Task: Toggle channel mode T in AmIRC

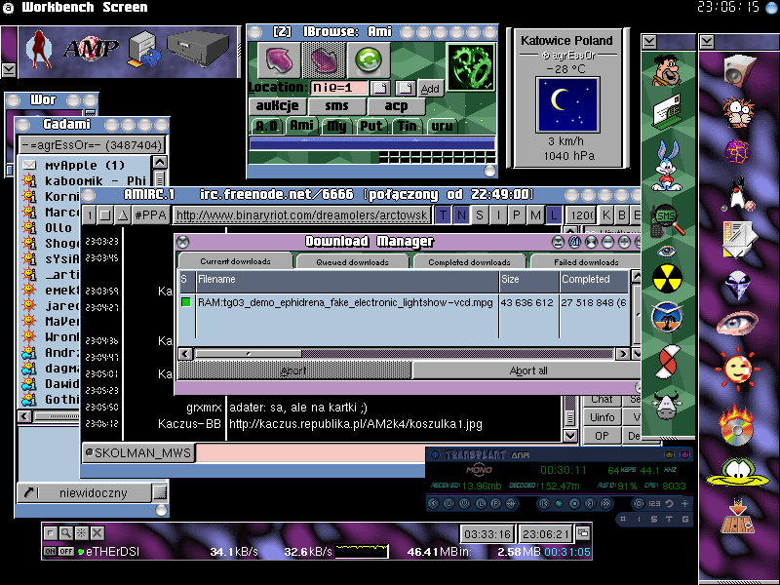Action: (443, 214)
